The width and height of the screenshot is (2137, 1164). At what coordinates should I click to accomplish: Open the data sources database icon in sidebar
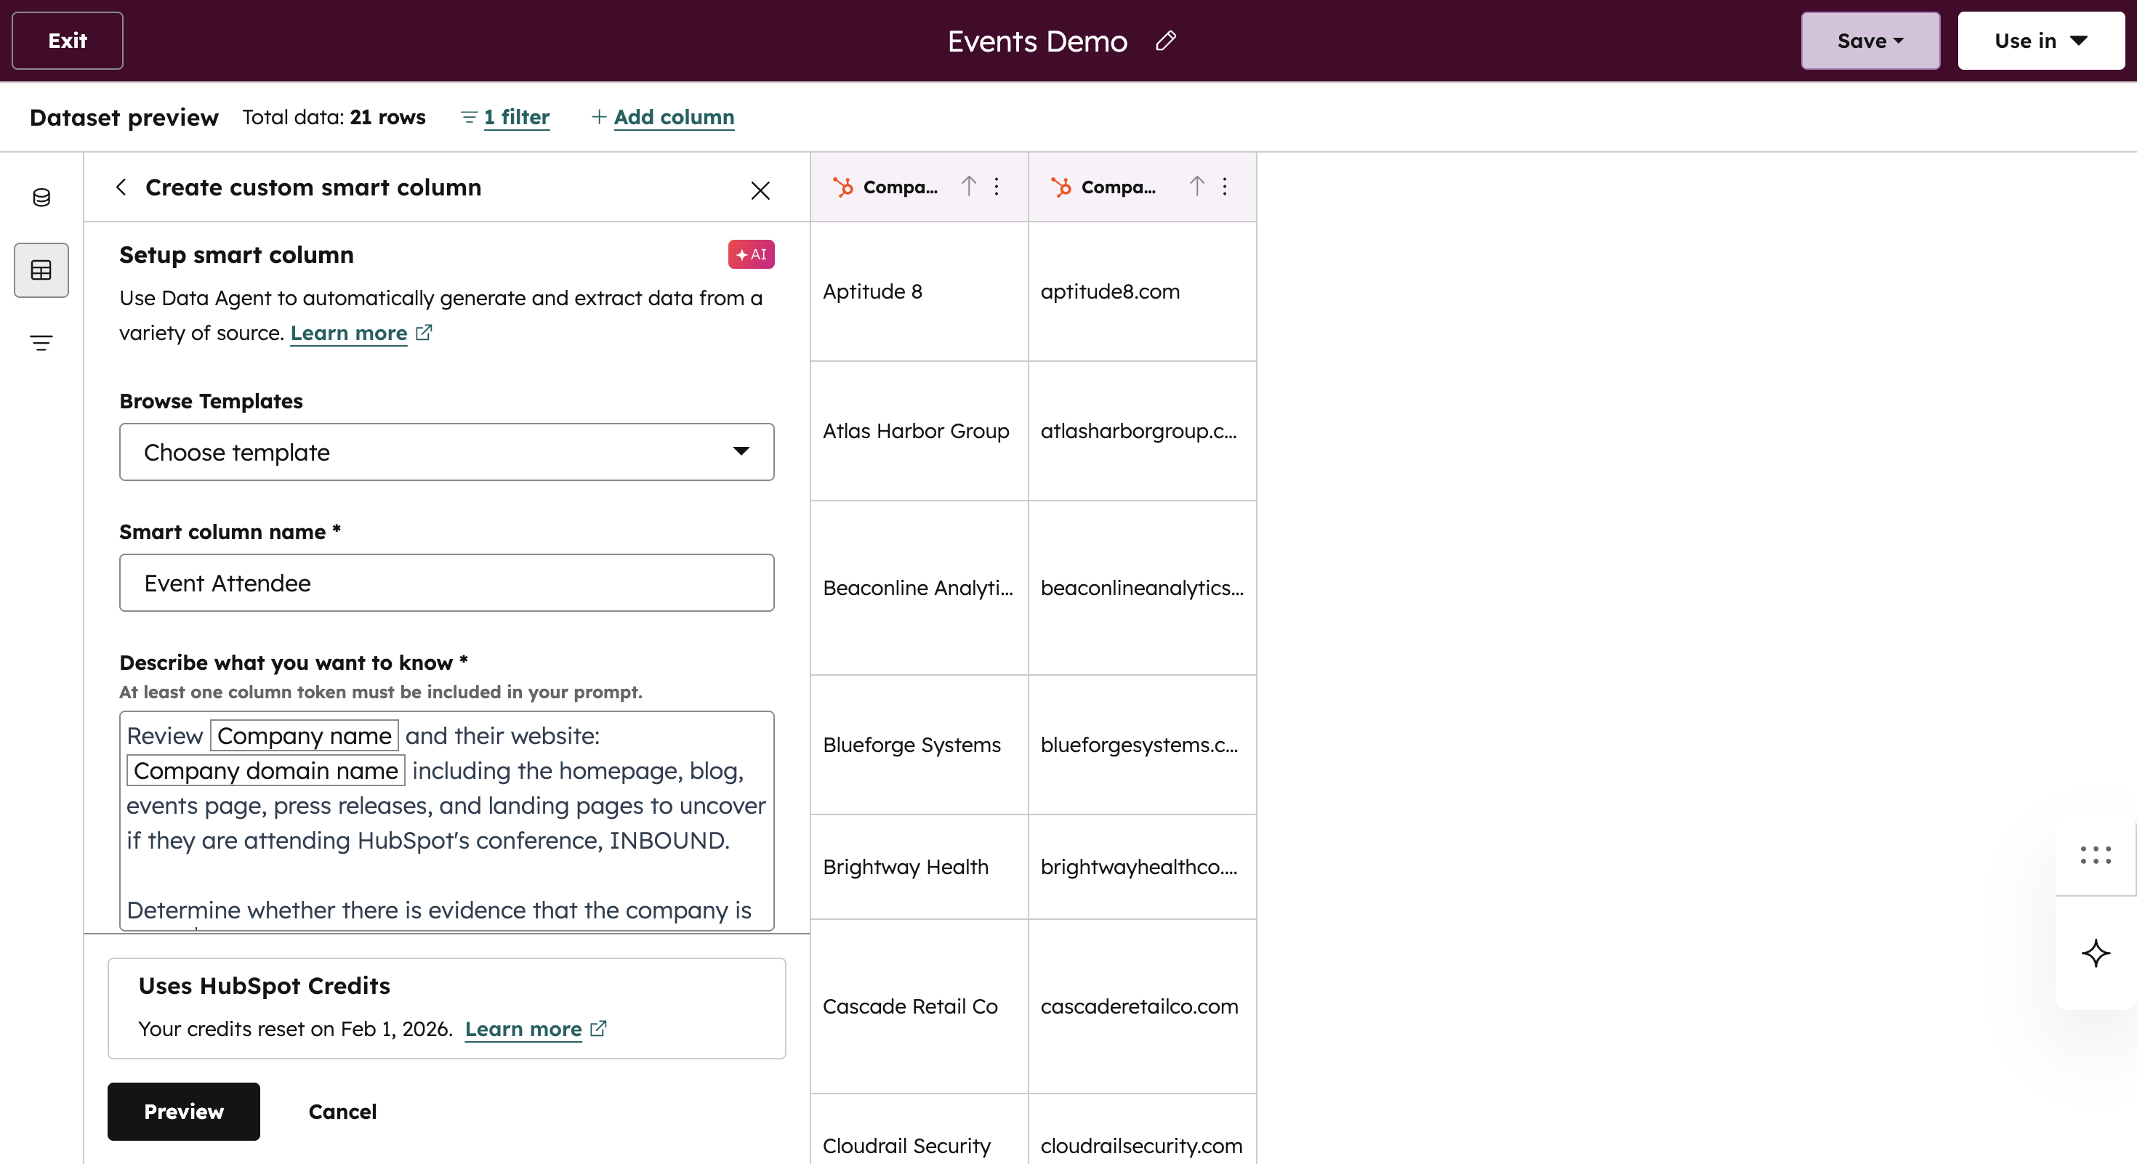click(41, 198)
